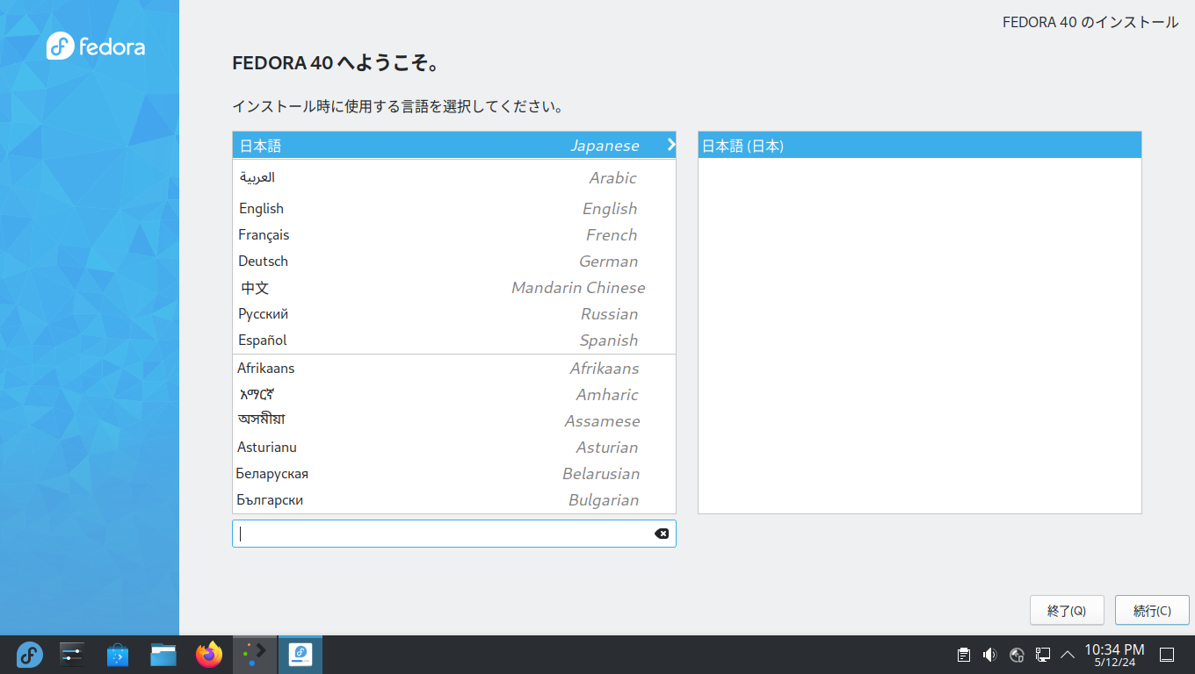
Task: Open the volume control tray icon
Action: [990, 655]
